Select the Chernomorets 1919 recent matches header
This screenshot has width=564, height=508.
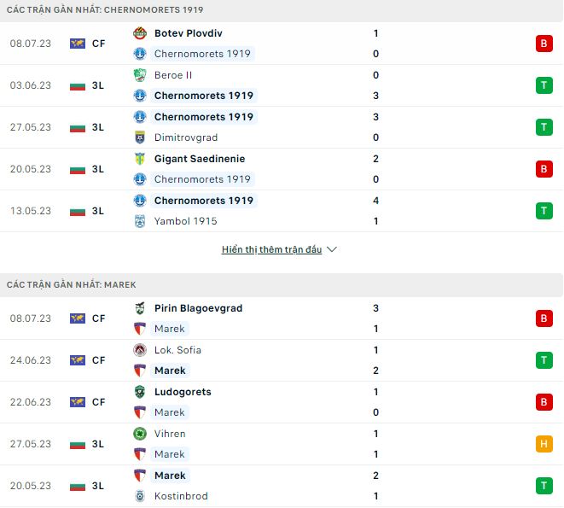coord(105,9)
